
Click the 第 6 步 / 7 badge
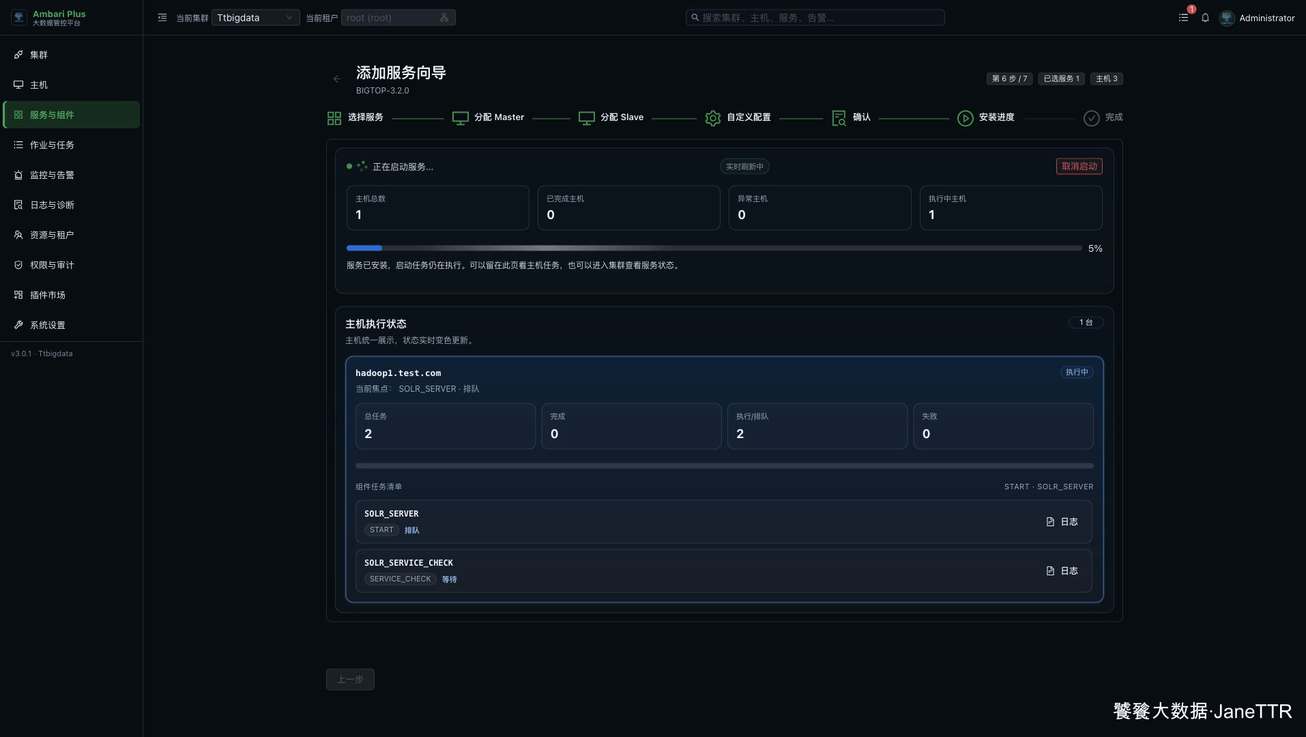click(1009, 79)
